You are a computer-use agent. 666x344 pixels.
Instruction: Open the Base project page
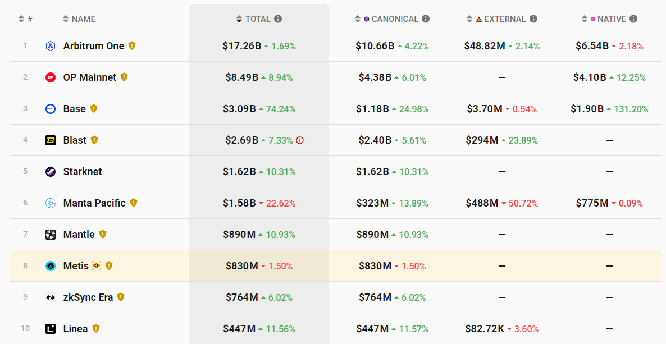coord(74,109)
